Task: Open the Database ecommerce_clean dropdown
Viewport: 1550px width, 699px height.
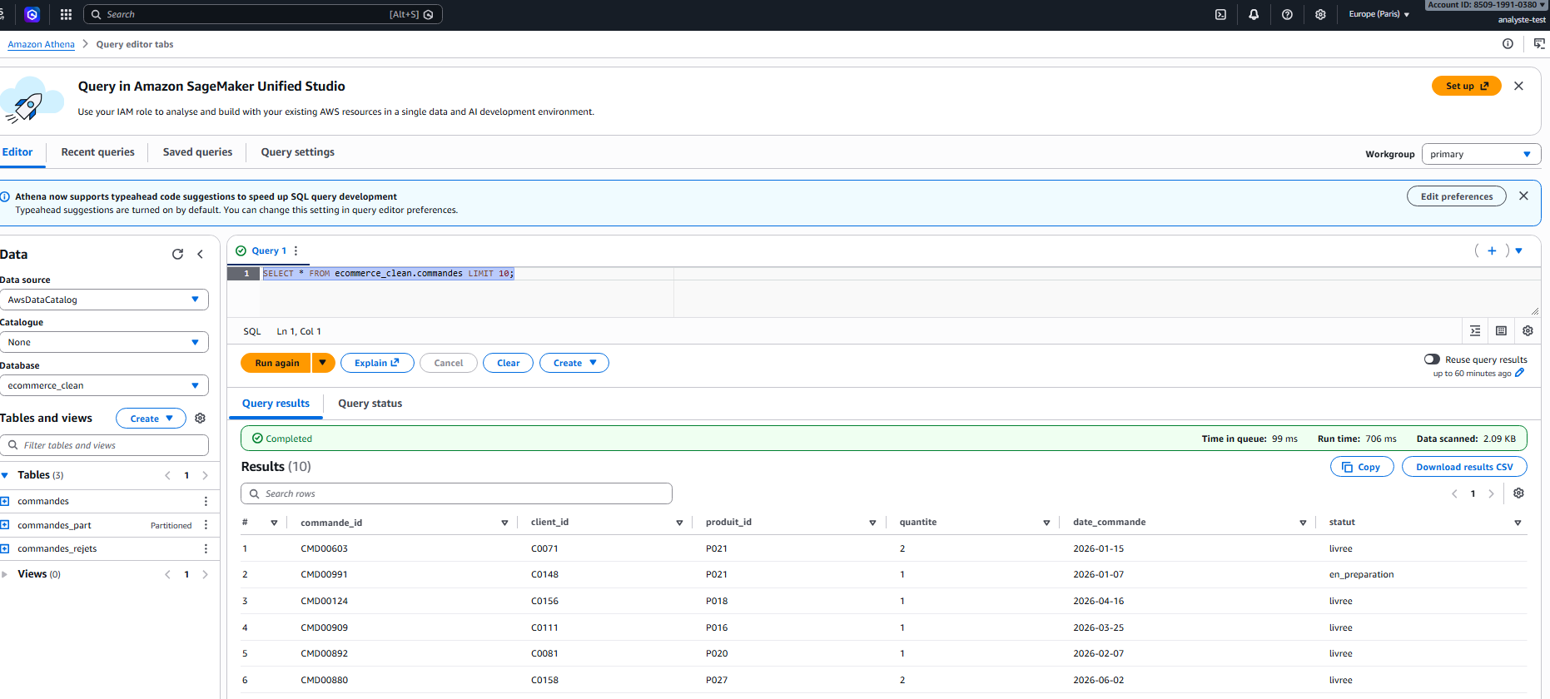Action: click(104, 385)
